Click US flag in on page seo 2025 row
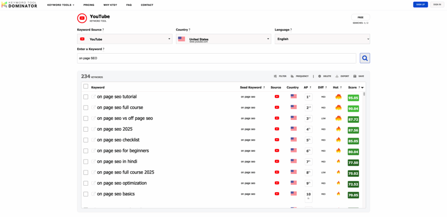This screenshot has height=217, width=447. click(x=294, y=129)
